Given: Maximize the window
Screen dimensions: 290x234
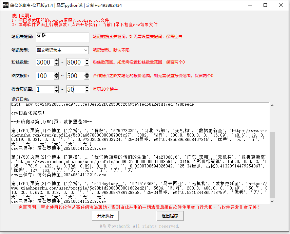Looking at the screenshot, I should click(x=265, y=5).
